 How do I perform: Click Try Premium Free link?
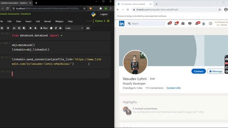coord(221,23)
